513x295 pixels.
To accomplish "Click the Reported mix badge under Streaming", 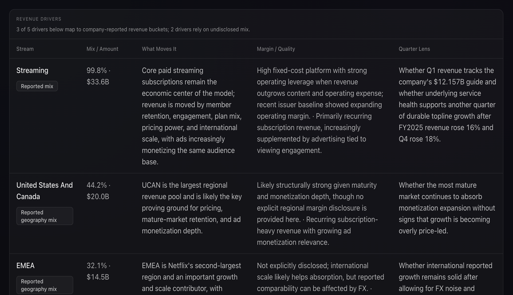I will 37,86.
